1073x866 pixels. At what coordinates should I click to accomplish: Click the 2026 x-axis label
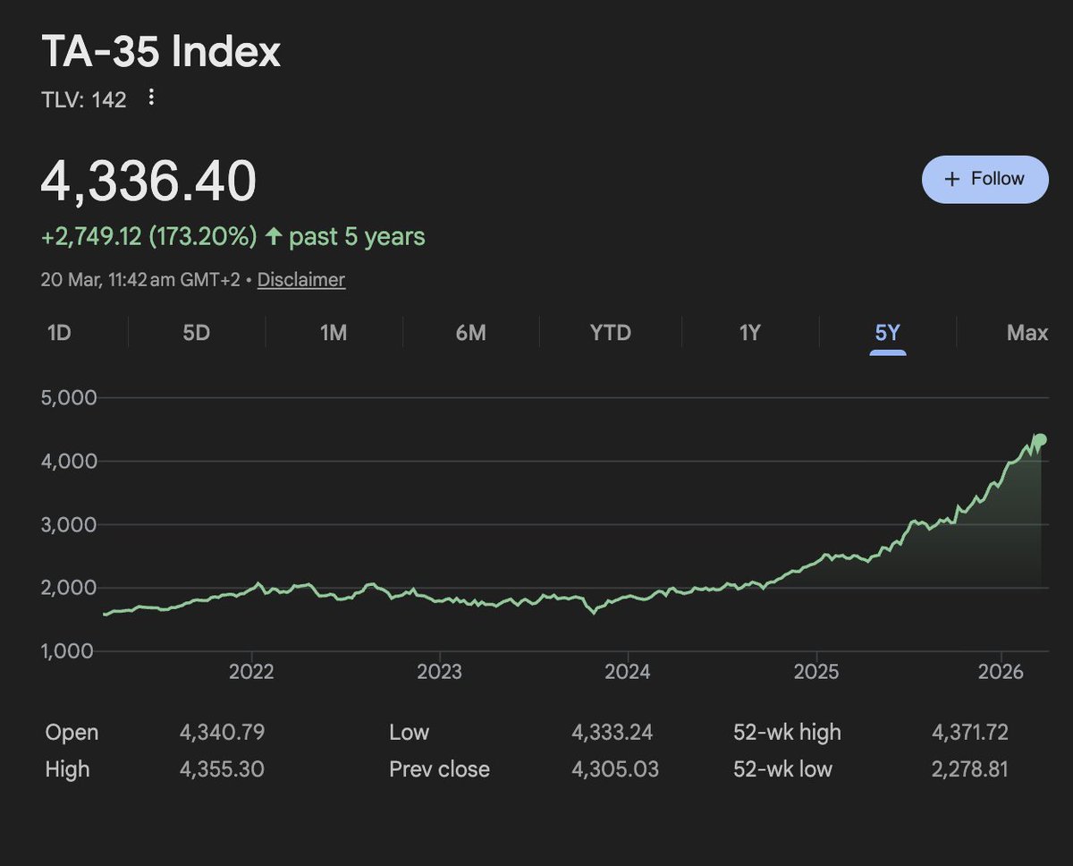tap(1001, 672)
